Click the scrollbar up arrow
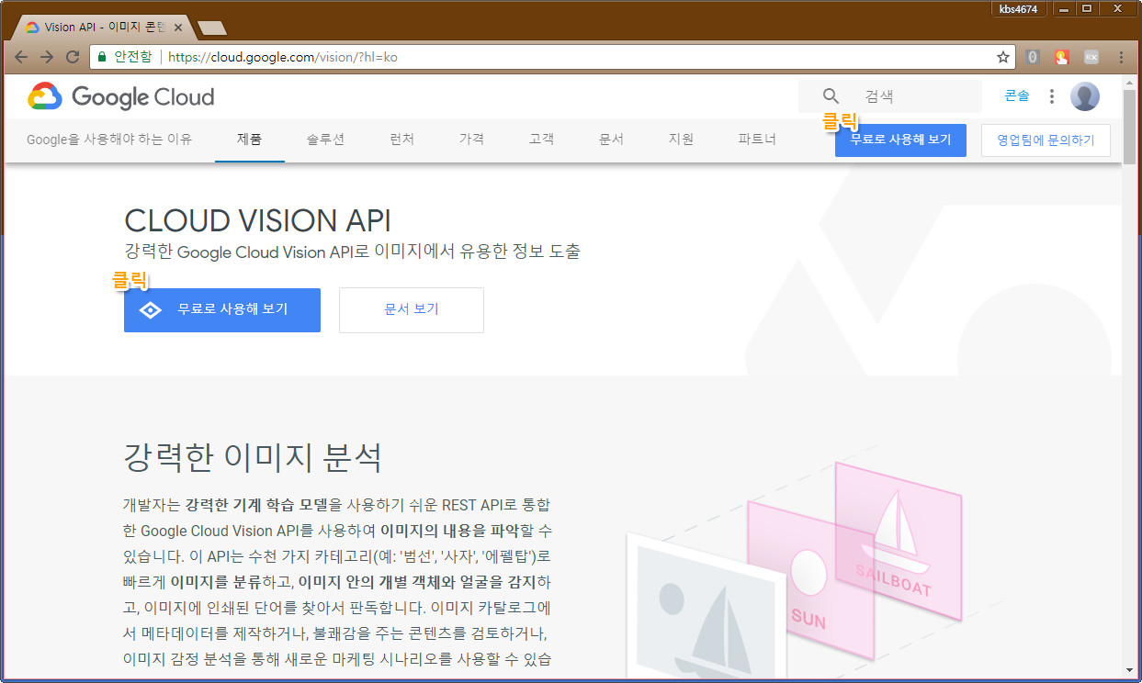This screenshot has height=683, width=1142. tap(1129, 83)
